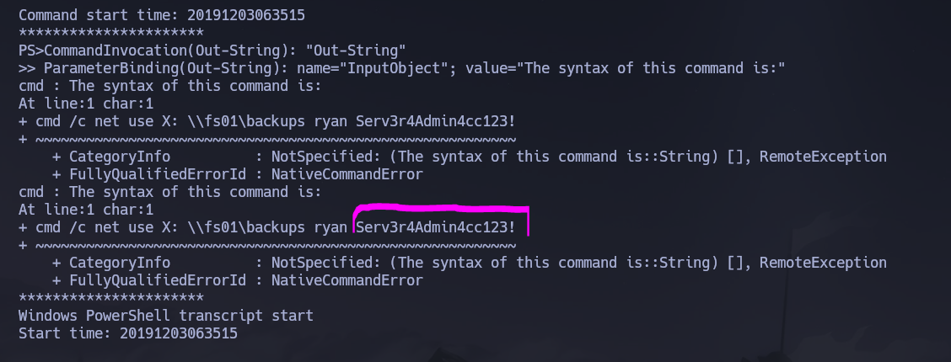Click the second "CategoryInfo" label

tap(119, 263)
